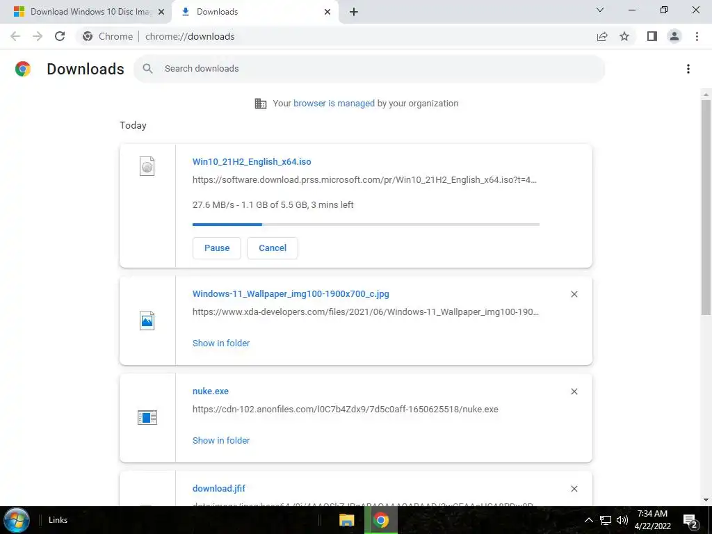Share this page via the address bar icon
The image size is (712, 534).
pyautogui.click(x=602, y=36)
